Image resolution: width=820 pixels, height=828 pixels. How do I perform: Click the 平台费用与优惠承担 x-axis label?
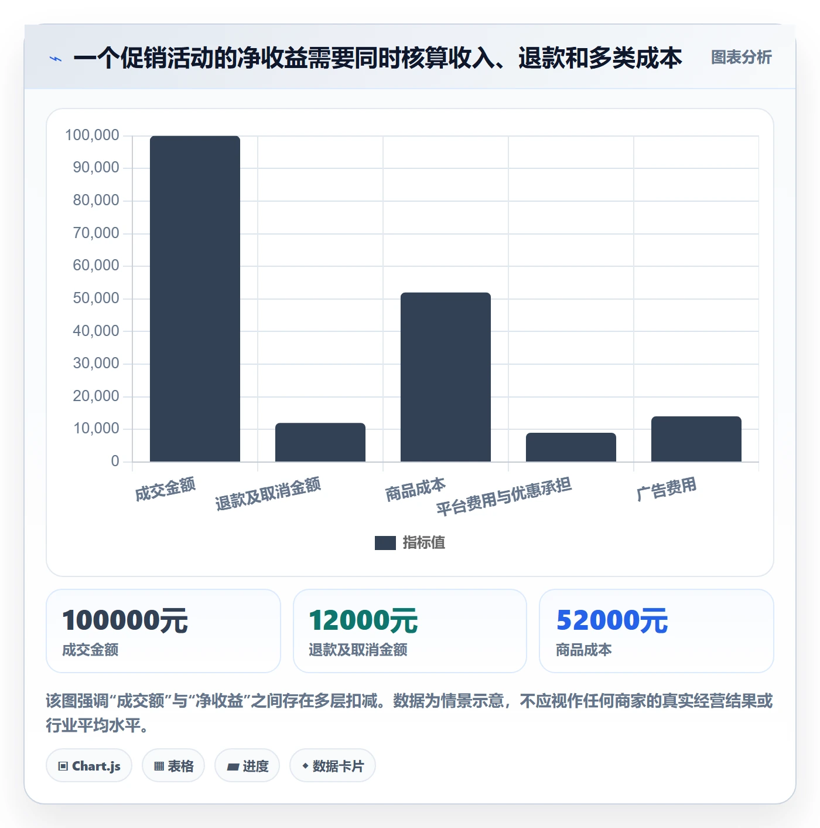(504, 496)
